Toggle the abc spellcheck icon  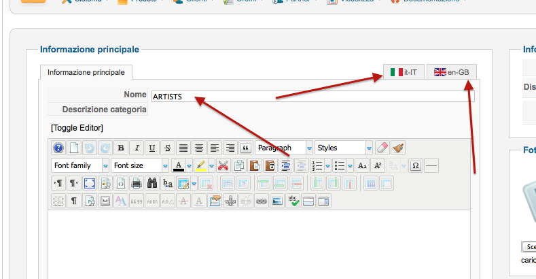click(x=293, y=201)
